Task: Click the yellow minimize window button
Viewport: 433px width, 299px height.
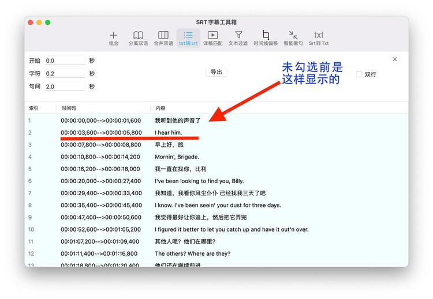Action: tap(39, 22)
